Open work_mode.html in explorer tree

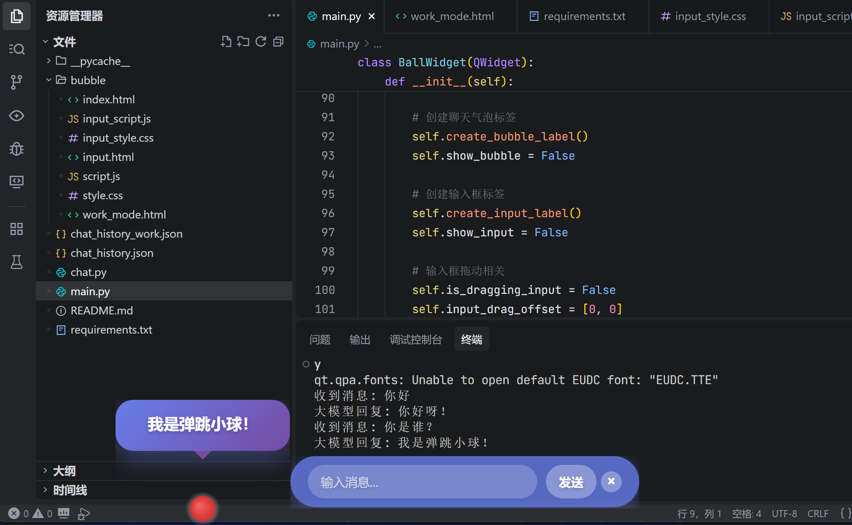164,215
